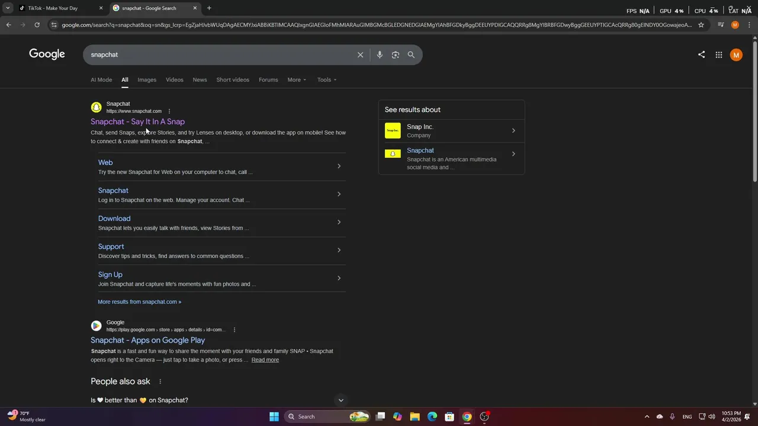
Task: Open Windows Start button
Action: point(274,417)
